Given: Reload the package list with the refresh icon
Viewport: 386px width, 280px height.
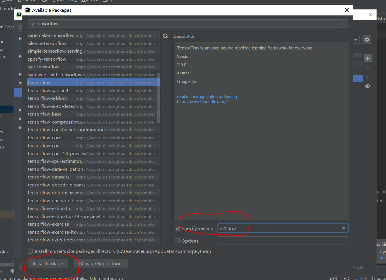Looking at the screenshot, I should pos(165,36).
